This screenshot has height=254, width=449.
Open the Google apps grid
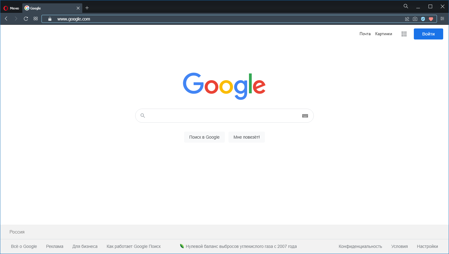[x=404, y=34]
